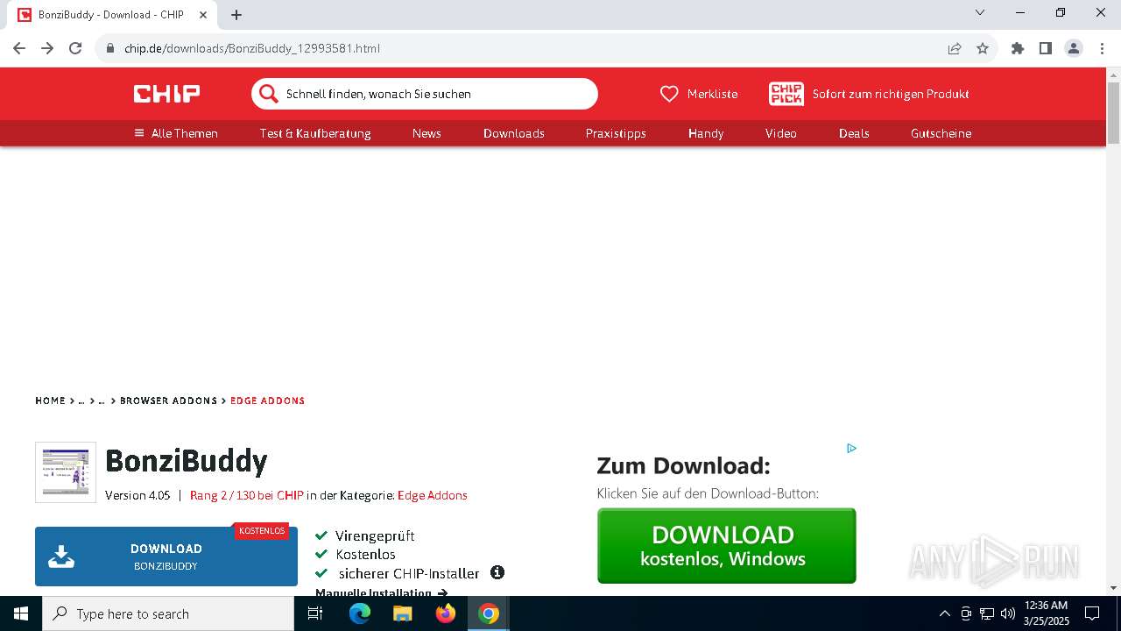This screenshot has width=1121, height=631.
Task: Click the taskbar search box
Action: click(x=168, y=613)
